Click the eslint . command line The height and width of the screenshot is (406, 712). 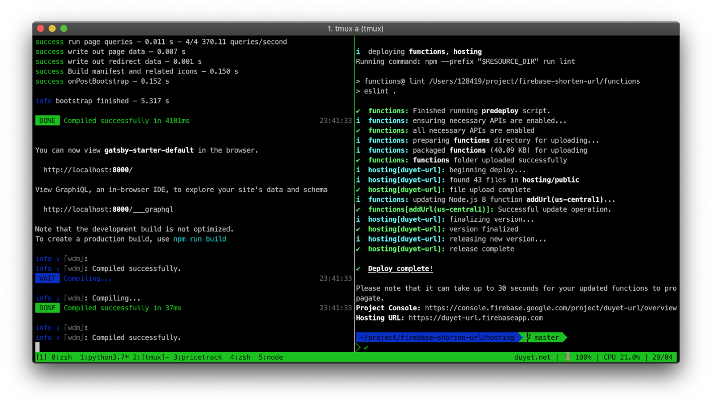click(376, 91)
